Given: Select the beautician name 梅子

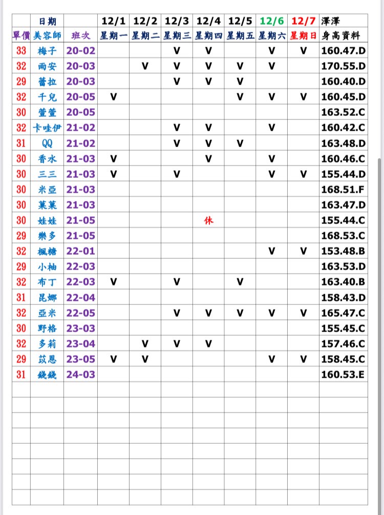Looking at the screenshot, I should [x=47, y=51].
